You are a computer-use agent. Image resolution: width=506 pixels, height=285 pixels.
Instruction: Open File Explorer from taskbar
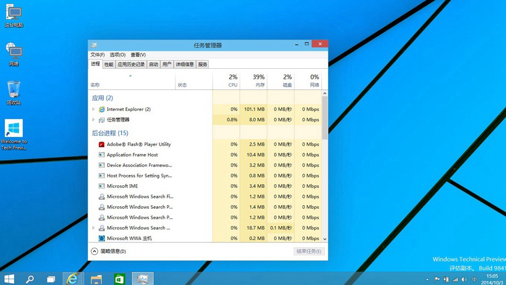coord(96,279)
